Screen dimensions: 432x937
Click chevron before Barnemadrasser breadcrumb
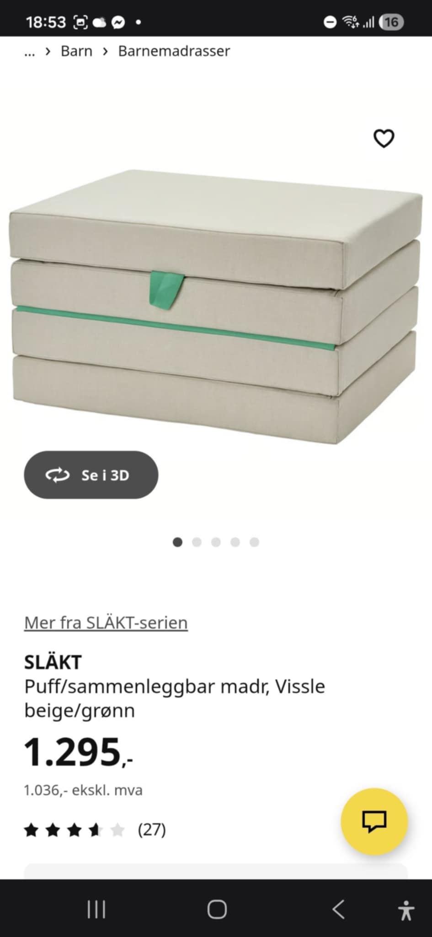(x=106, y=51)
